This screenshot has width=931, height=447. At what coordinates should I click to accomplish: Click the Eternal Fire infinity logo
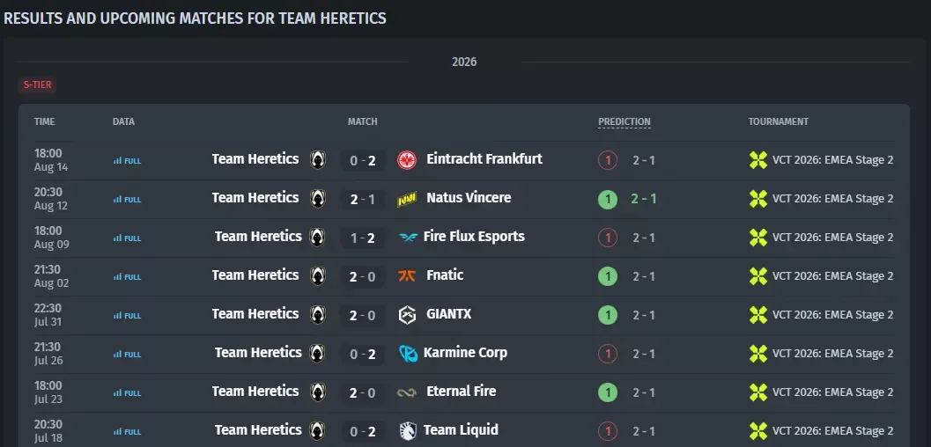pos(407,392)
